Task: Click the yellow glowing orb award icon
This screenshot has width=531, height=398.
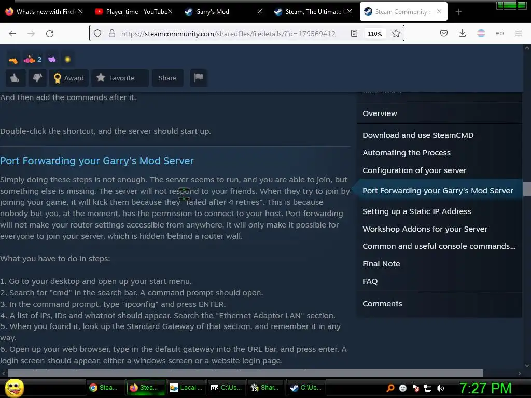Action: pos(67,60)
